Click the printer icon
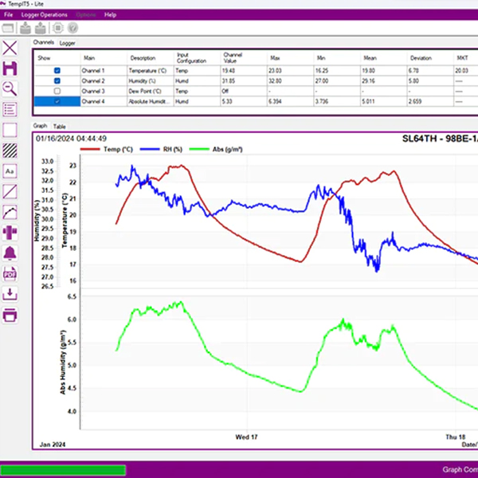478x478 pixels. coord(10,315)
